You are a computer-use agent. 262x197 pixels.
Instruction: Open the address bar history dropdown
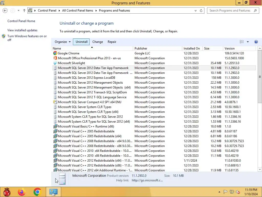195,11
